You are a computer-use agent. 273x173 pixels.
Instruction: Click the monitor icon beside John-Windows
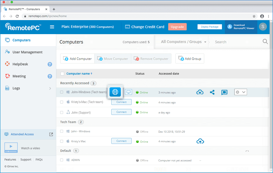point(128,92)
